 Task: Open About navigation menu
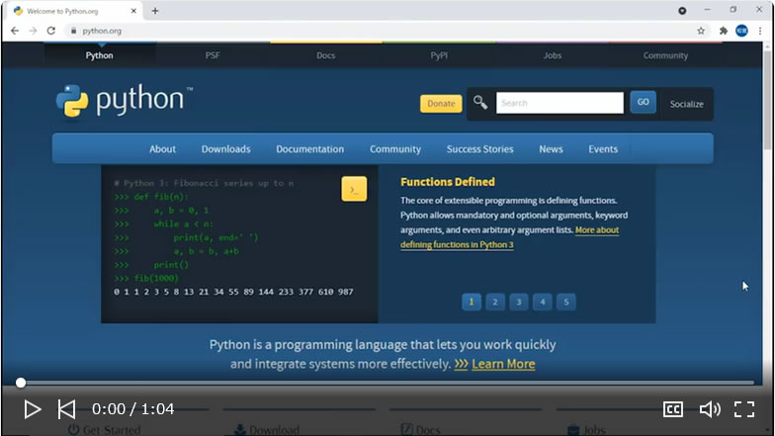pos(162,148)
